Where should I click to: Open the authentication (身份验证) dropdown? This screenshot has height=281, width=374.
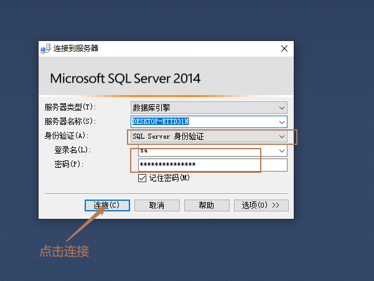coord(209,137)
